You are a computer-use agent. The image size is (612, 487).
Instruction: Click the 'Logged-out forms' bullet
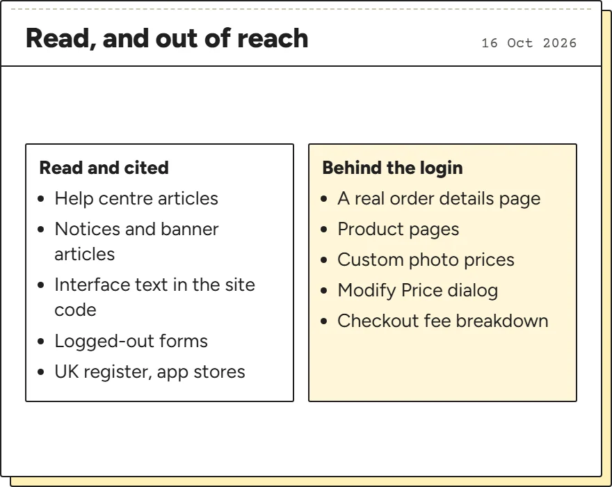tap(131, 341)
